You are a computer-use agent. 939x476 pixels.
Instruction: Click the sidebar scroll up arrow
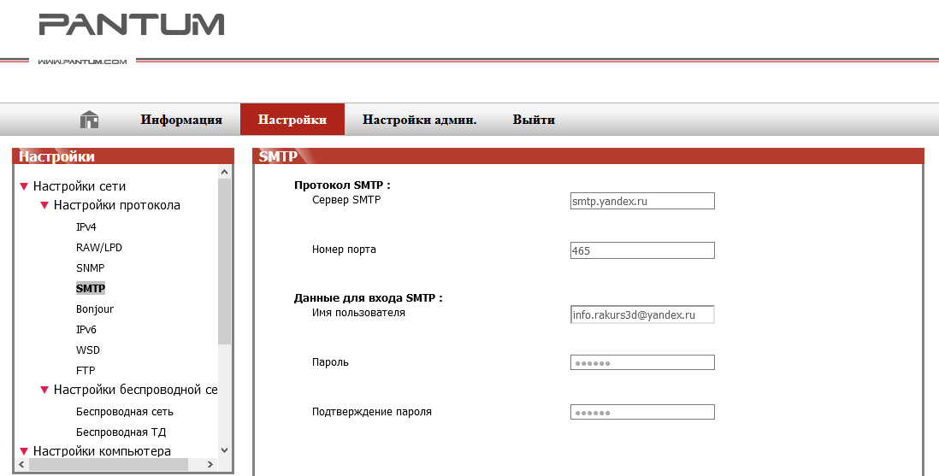coord(225,172)
